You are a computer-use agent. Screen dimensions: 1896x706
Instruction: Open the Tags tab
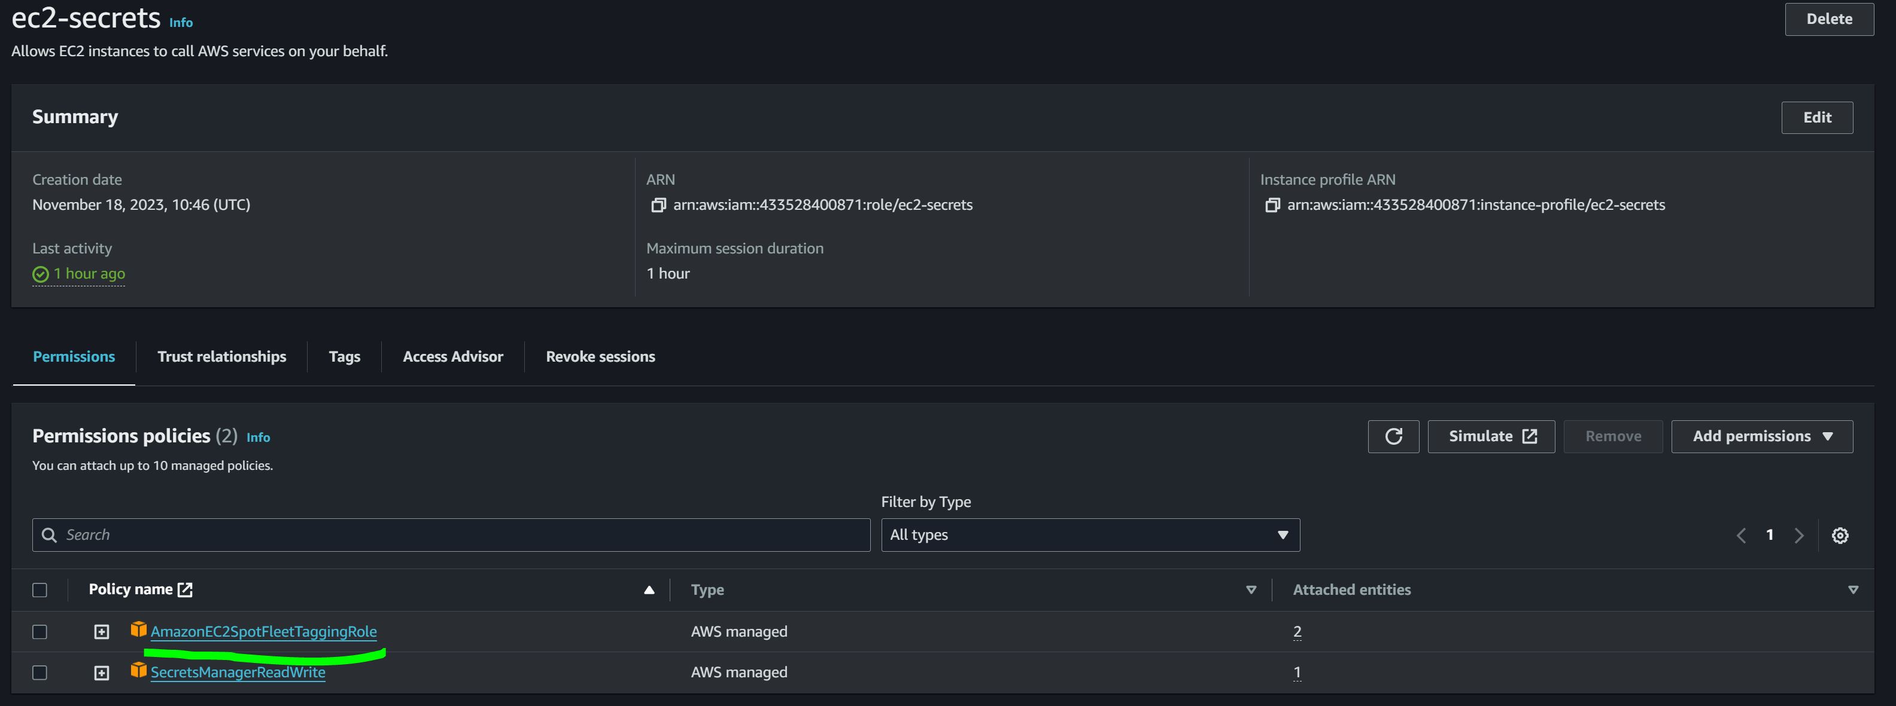point(345,357)
